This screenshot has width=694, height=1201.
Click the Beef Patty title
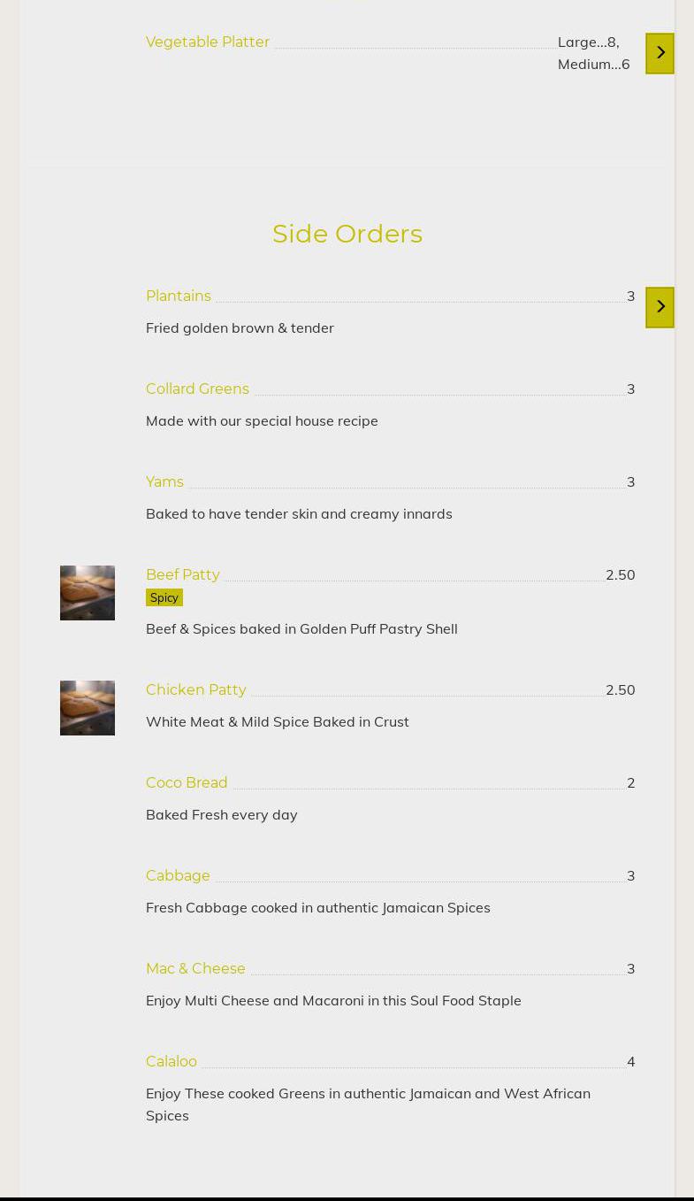[183, 575]
